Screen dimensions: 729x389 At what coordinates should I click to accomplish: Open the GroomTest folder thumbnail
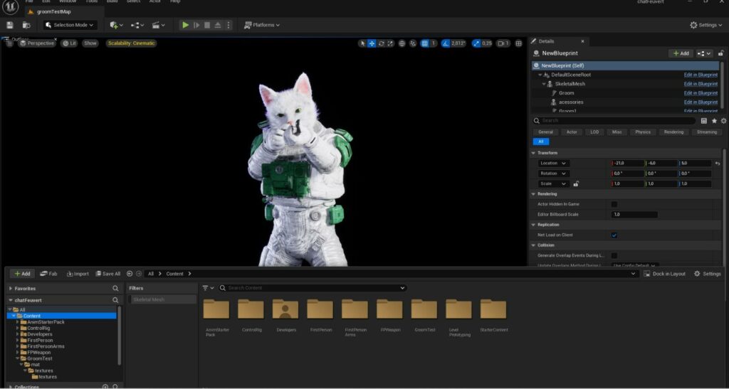coord(424,309)
